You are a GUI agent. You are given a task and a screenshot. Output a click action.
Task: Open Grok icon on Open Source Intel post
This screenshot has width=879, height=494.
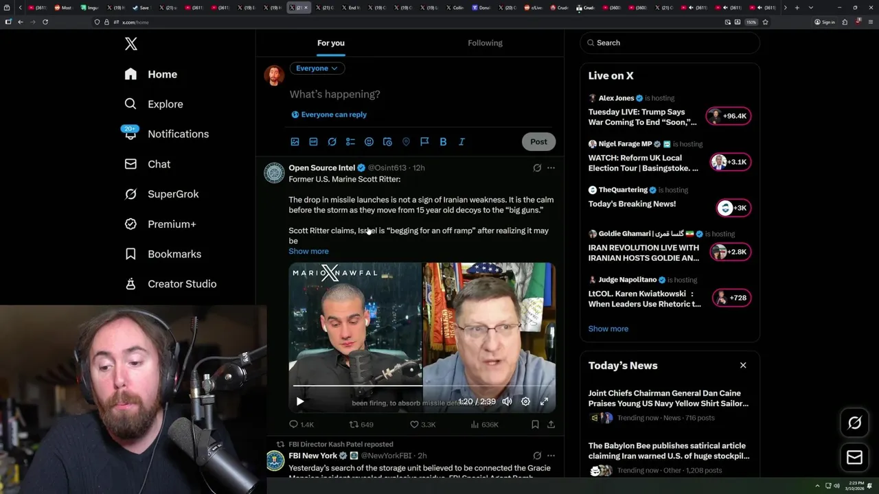click(x=537, y=167)
